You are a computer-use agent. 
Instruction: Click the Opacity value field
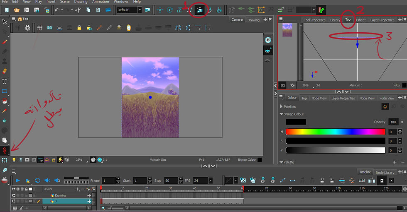(393, 122)
